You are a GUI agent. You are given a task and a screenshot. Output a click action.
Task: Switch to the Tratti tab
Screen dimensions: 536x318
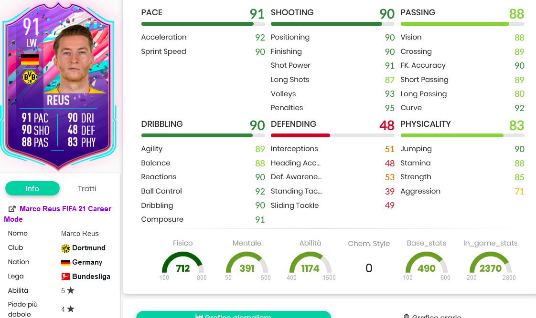87,189
